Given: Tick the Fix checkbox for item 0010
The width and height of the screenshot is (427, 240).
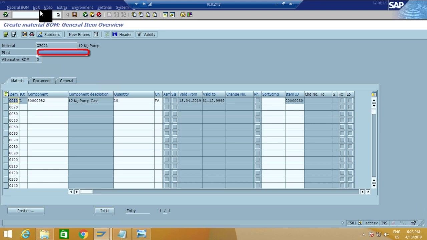Looking at the screenshot, I should 342,101.
